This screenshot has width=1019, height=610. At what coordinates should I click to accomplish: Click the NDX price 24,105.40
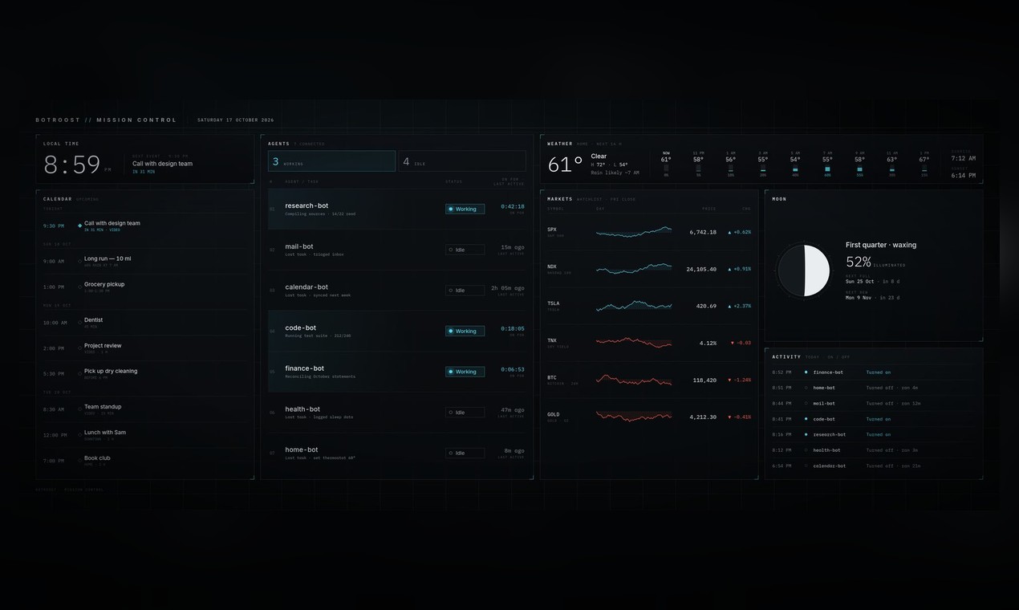[x=701, y=269]
